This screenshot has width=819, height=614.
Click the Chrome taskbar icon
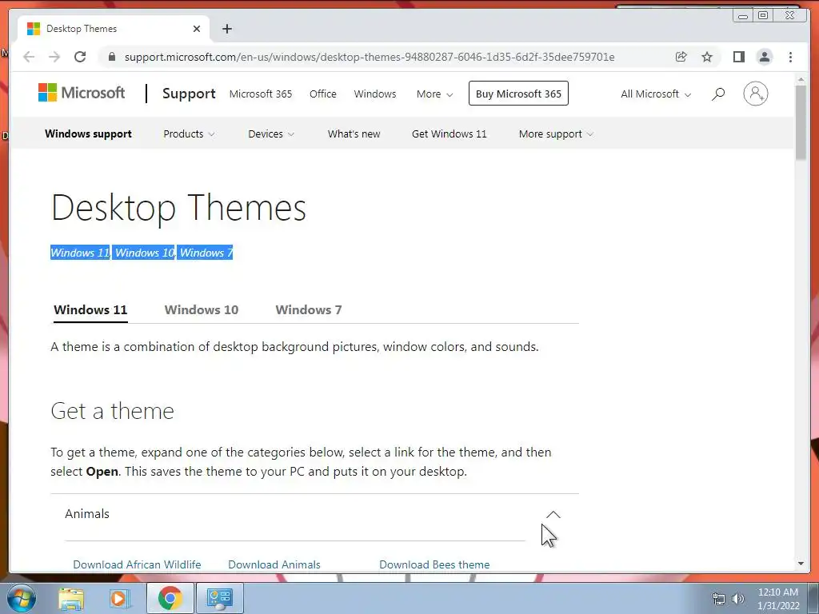pyautogui.click(x=170, y=598)
